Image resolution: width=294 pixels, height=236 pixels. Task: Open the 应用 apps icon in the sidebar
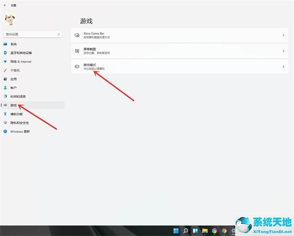[x=5, y=79]
